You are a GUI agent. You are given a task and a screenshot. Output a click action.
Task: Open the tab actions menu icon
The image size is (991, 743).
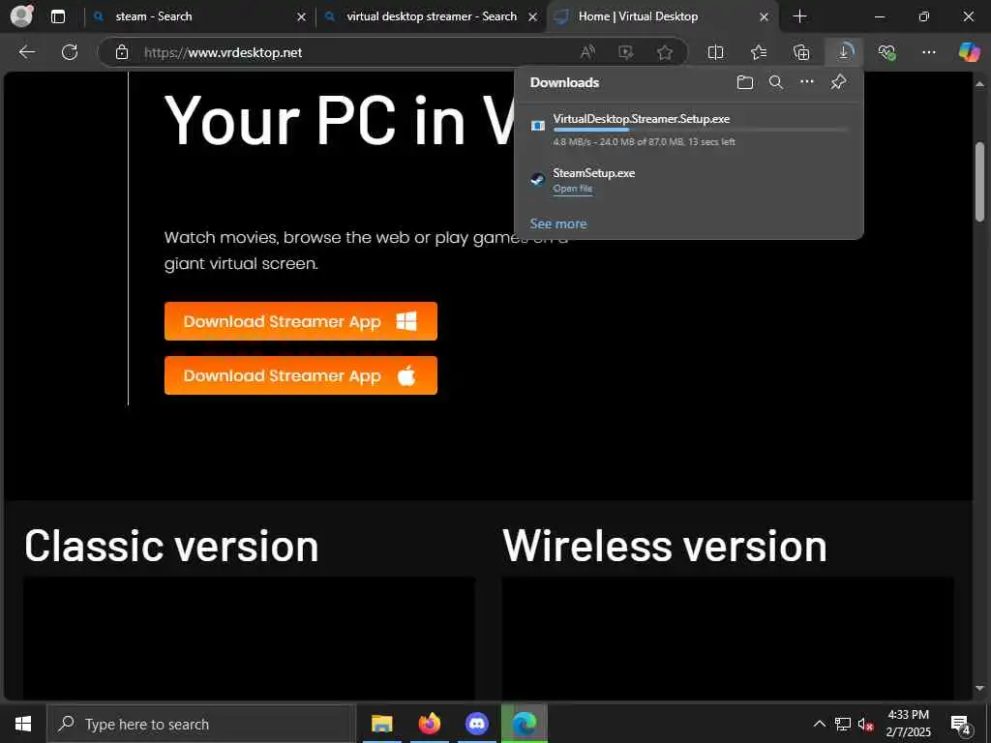[x=58, y=16]
